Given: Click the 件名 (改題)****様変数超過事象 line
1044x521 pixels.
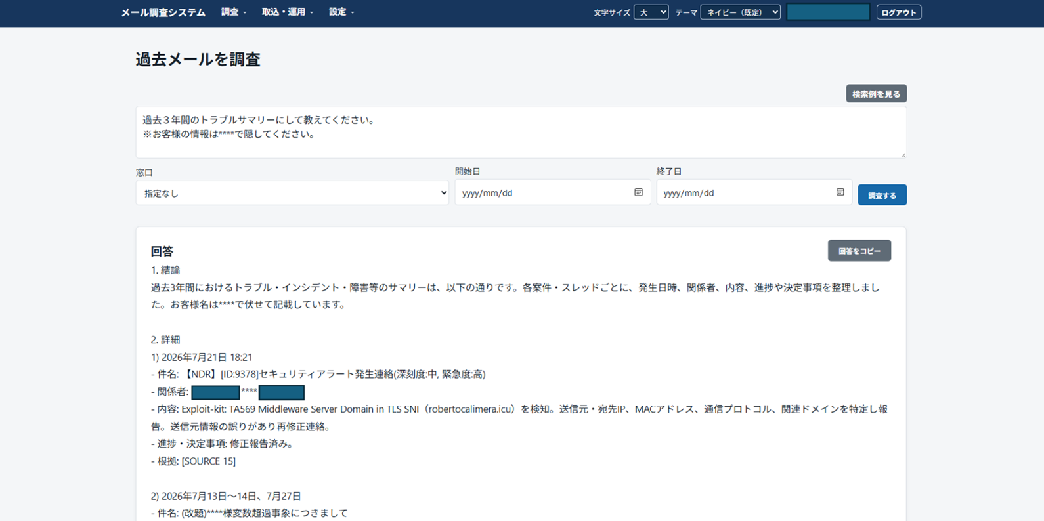Looking at the screenshot, I should point(250,513).
